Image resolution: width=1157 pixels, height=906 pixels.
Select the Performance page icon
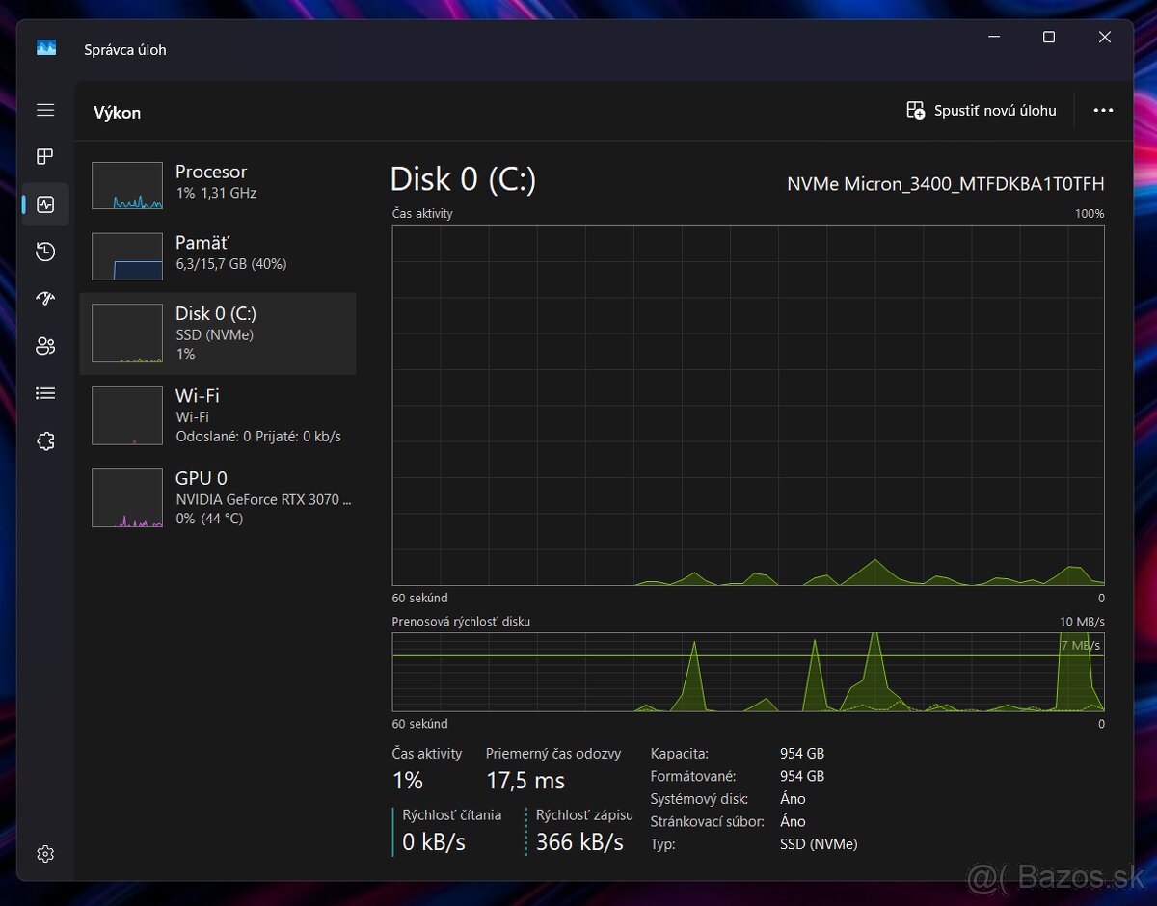[45, 204]
